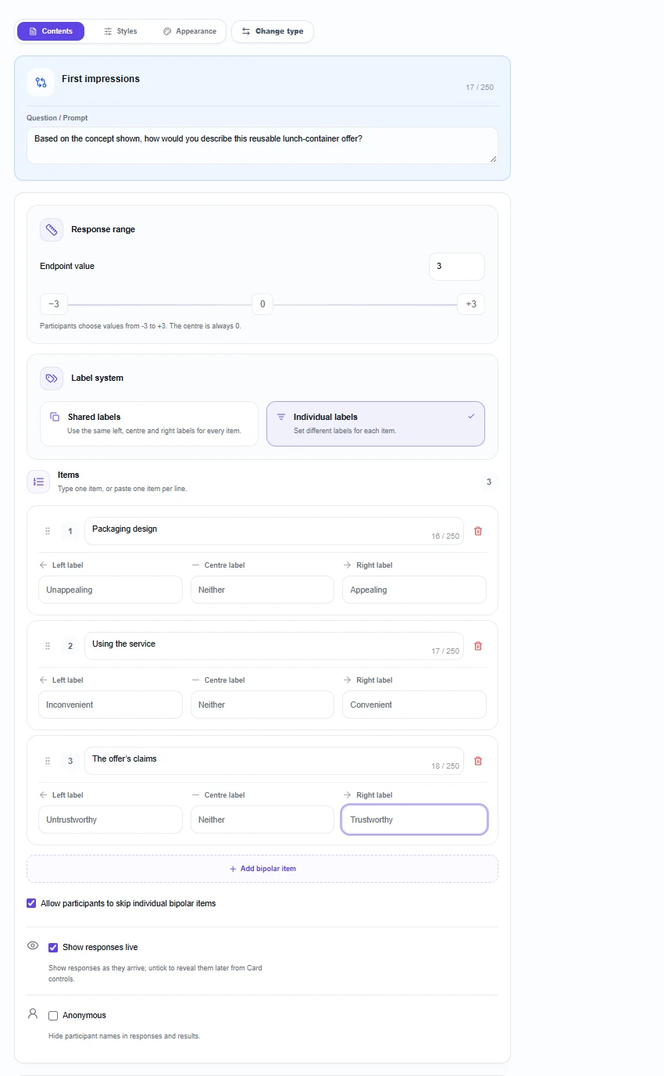664x1076 pixels.
Task: Edit The offer's claims item name
Action: point(274,761)
